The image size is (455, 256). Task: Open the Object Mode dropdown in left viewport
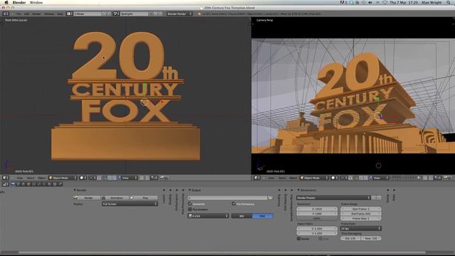click(x=63, y=178)
